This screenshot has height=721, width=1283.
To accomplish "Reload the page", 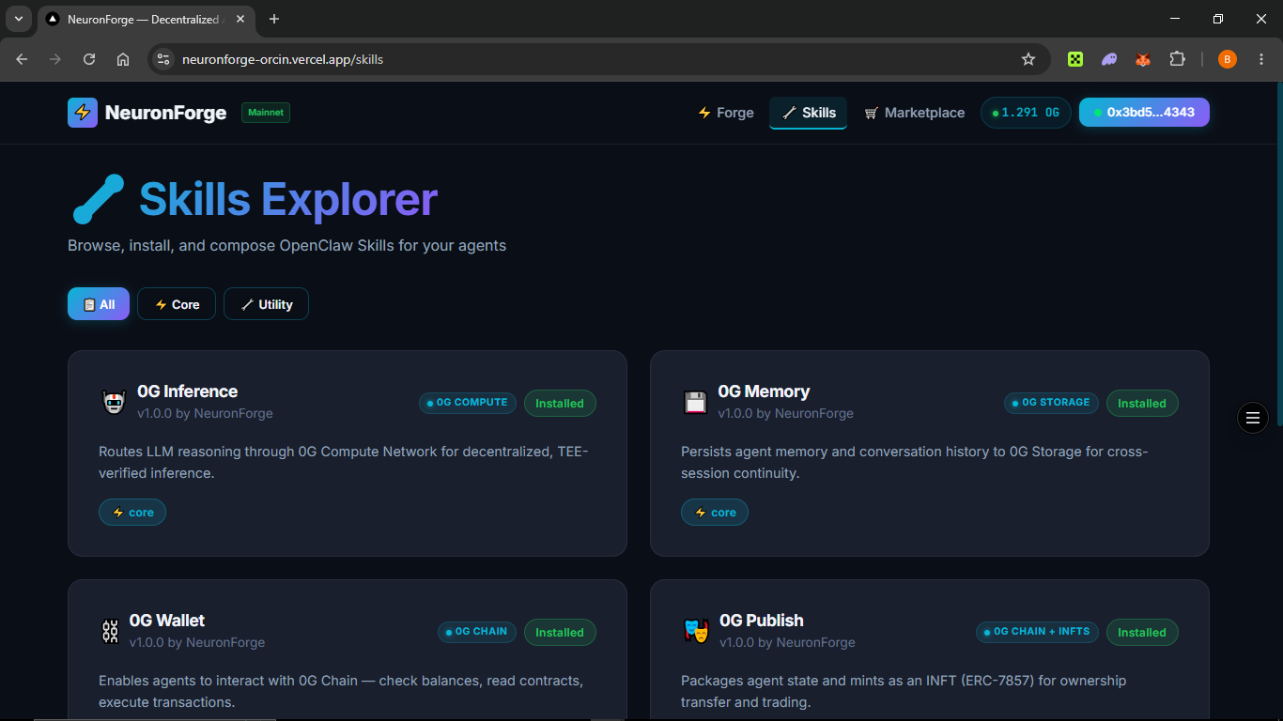I will point(89,59).
